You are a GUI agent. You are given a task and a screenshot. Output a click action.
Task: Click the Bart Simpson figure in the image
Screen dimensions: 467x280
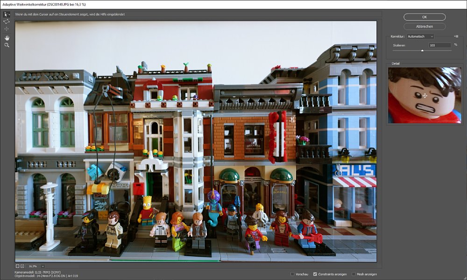click(x=147, y=210)
